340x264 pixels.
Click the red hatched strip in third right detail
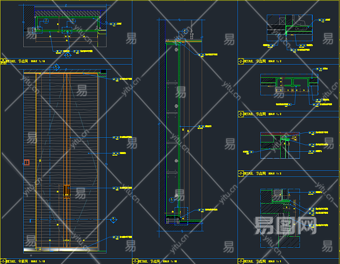click(280, 133)
